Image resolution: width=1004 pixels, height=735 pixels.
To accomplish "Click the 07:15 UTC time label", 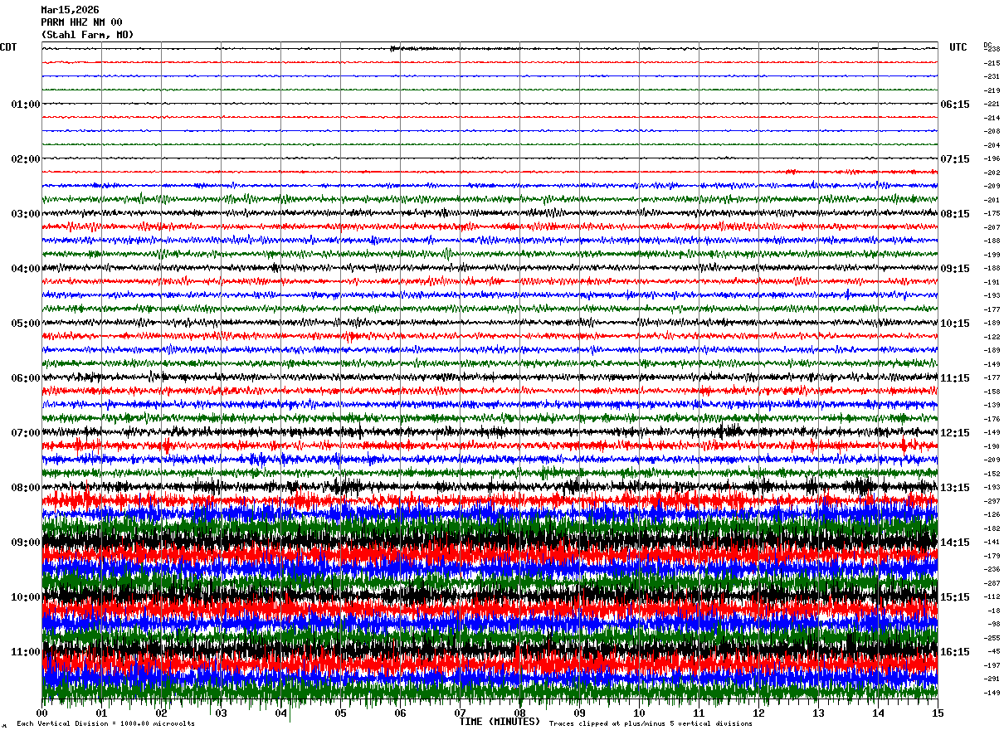I will pos(955,159).
